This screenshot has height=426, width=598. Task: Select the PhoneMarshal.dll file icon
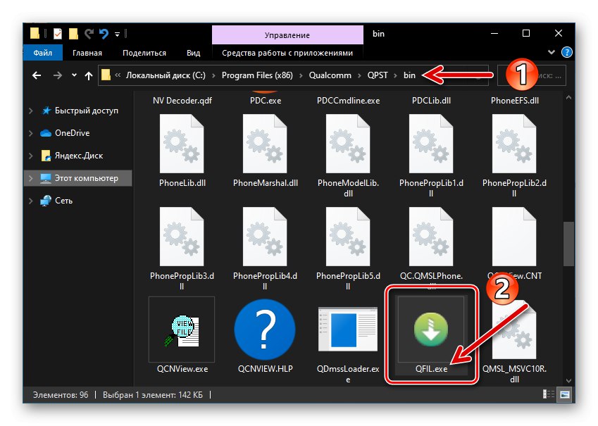point(265,144)
